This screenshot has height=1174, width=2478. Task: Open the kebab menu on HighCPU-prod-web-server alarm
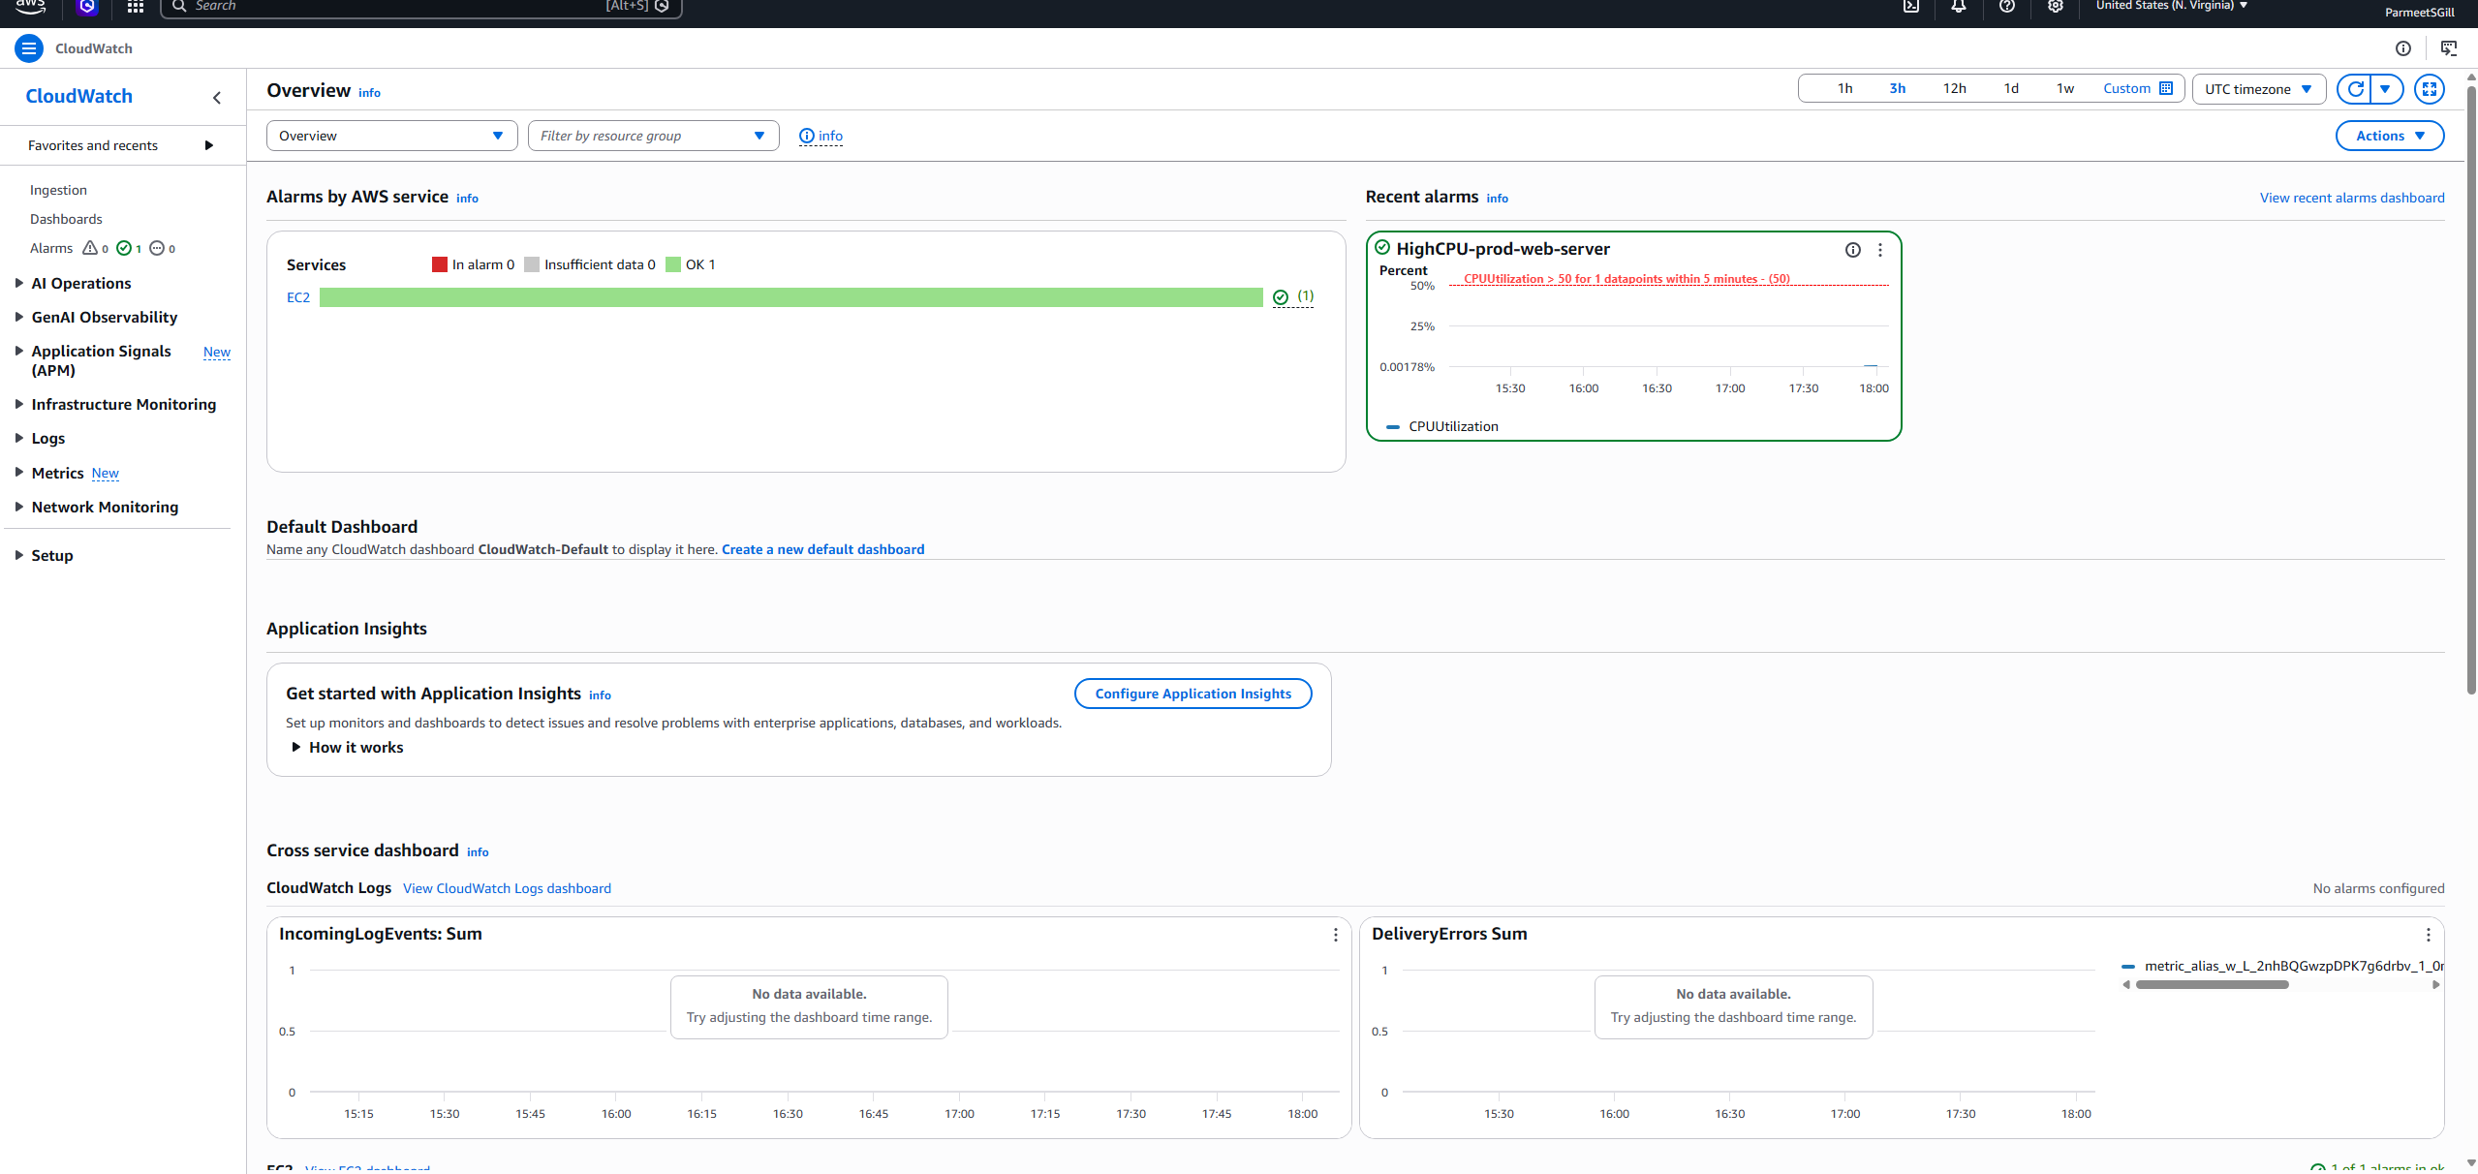[1879, 249]
